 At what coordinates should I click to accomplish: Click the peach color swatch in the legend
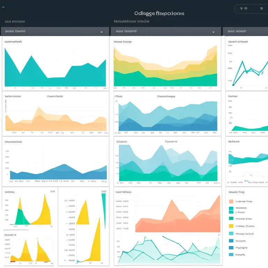pos(231,201)
